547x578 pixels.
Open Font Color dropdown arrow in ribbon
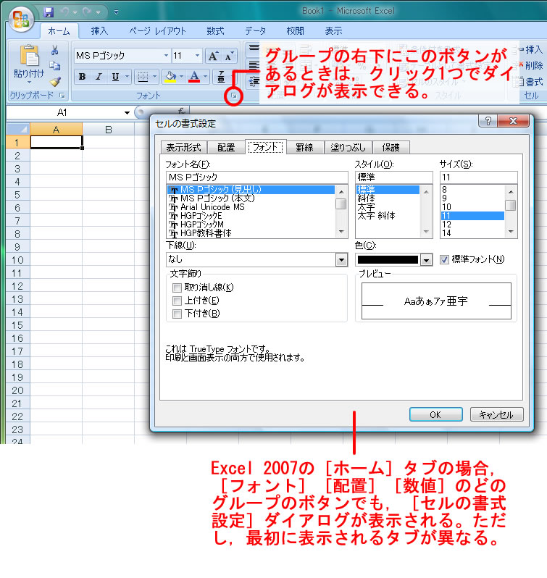click(205, 76)
